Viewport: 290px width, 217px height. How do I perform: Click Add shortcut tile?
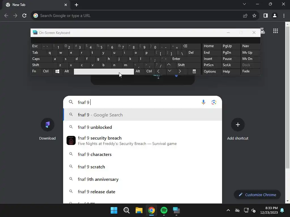point(238,129)
